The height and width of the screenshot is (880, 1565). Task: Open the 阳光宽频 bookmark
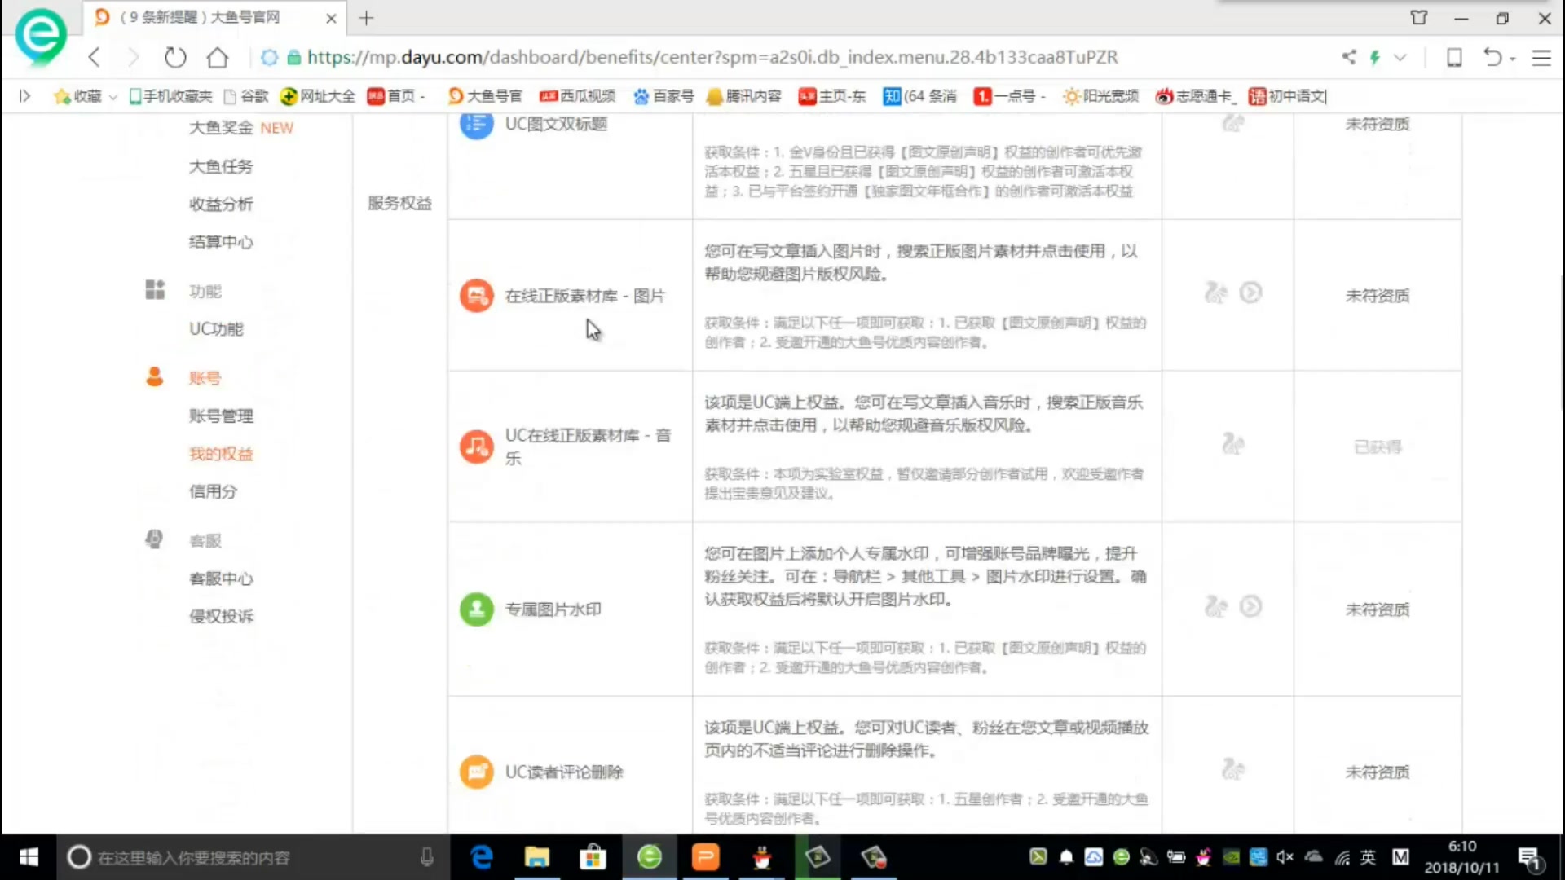pos(1101,96)
